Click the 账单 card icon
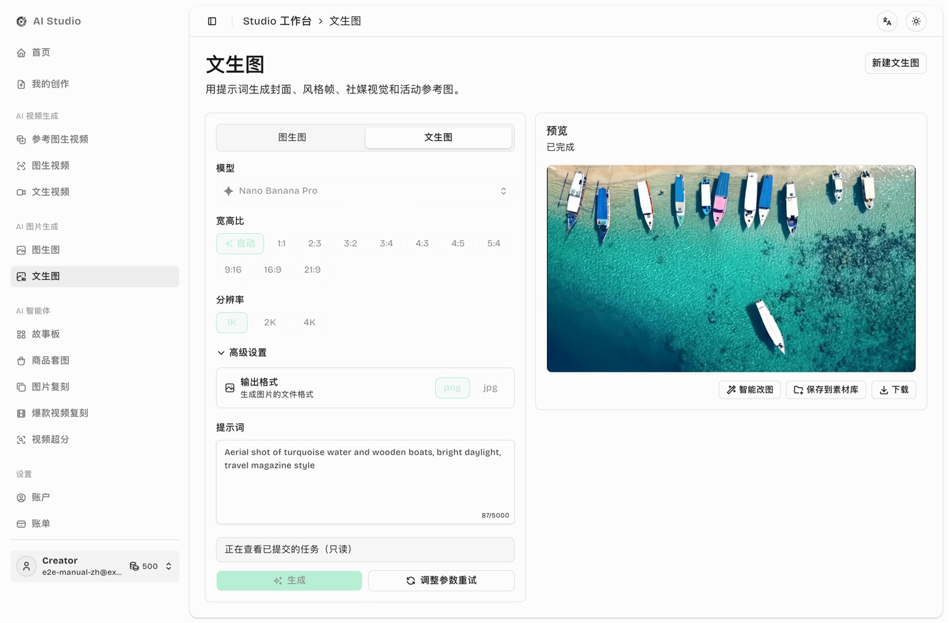Viewport: 948px width, 623px height. (x=21, y=524)
